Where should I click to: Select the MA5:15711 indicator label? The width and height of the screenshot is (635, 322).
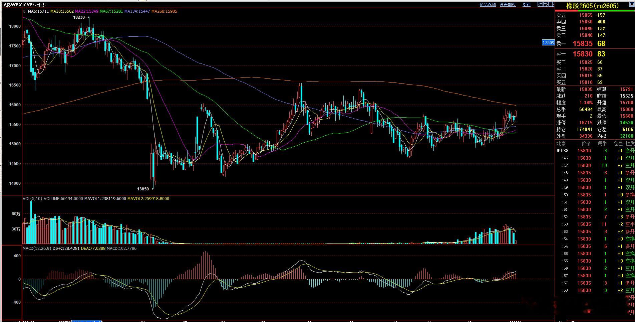[x=38, y=11]
